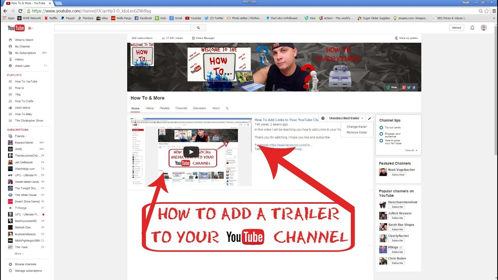
Task: Show more bookmarks with the overflow chevron
Action: pyautogui.click(x=494, y=18)
